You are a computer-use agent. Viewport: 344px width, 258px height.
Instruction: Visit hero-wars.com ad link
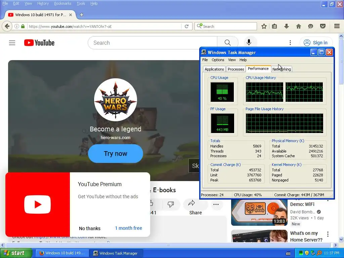[x=116, y=137]
